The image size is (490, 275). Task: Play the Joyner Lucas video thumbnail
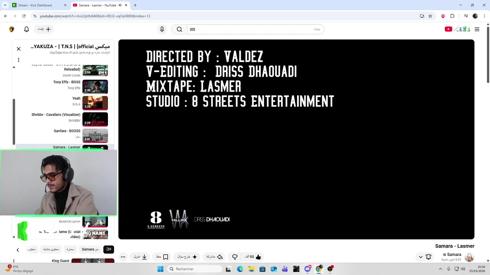point(95,71)
